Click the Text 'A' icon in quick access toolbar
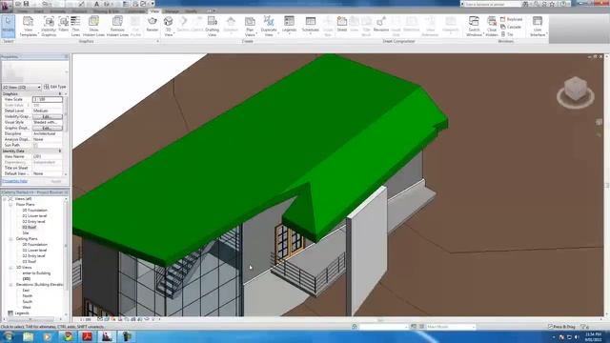 97,4
